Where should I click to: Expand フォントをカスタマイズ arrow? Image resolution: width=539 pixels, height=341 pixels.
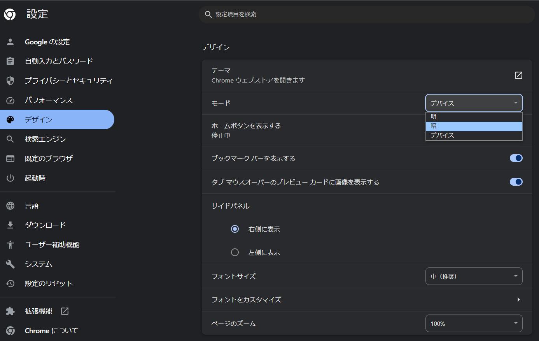[518, 299]
